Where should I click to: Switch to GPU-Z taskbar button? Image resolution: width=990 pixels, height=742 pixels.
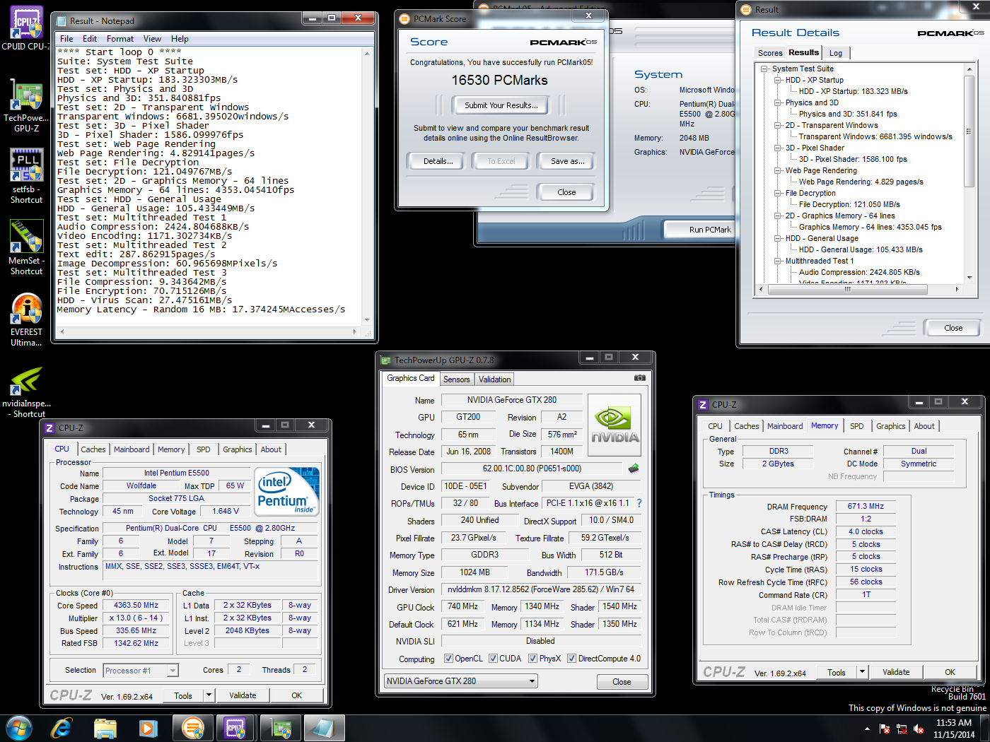[281, 727]
